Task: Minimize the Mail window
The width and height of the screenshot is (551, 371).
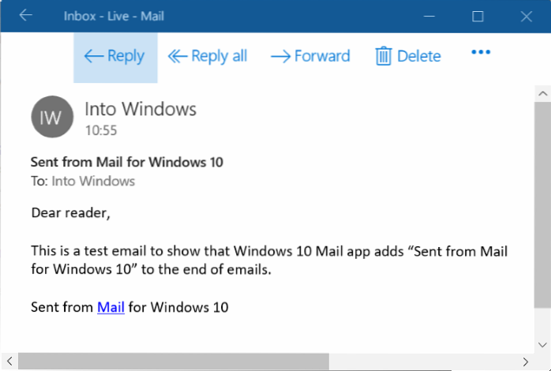Action: click(x=429, y=16)
